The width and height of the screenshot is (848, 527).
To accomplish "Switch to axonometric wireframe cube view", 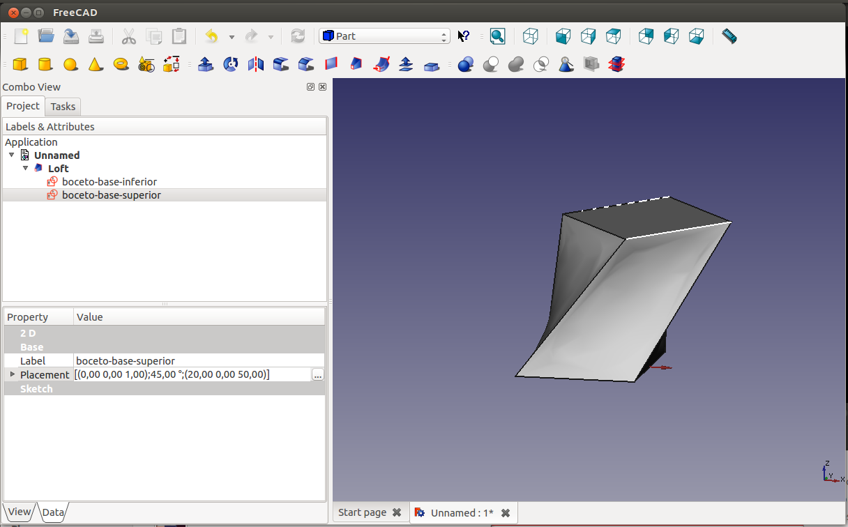I will 531,36.
